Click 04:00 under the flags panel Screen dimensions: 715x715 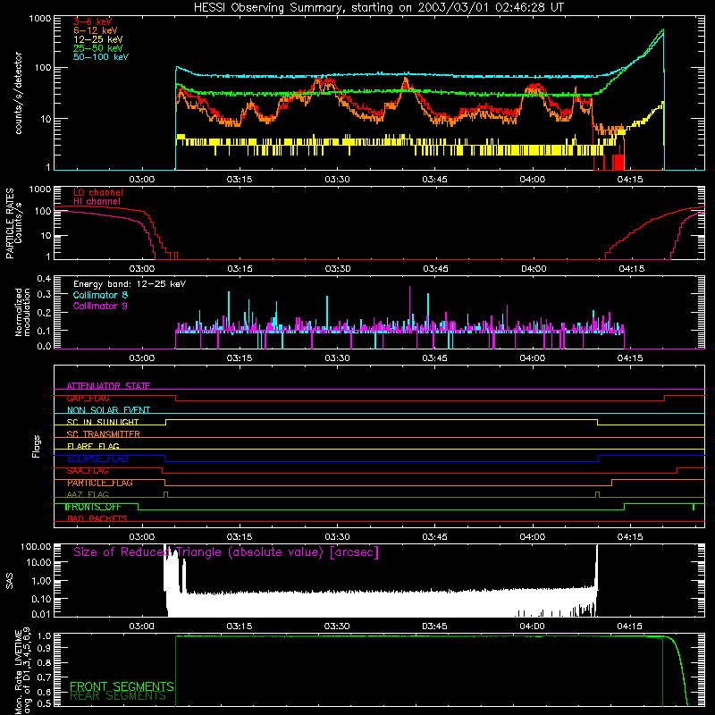click(x=532, y=537)
